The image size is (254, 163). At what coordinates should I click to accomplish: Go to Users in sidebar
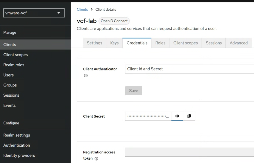point(9,75)
